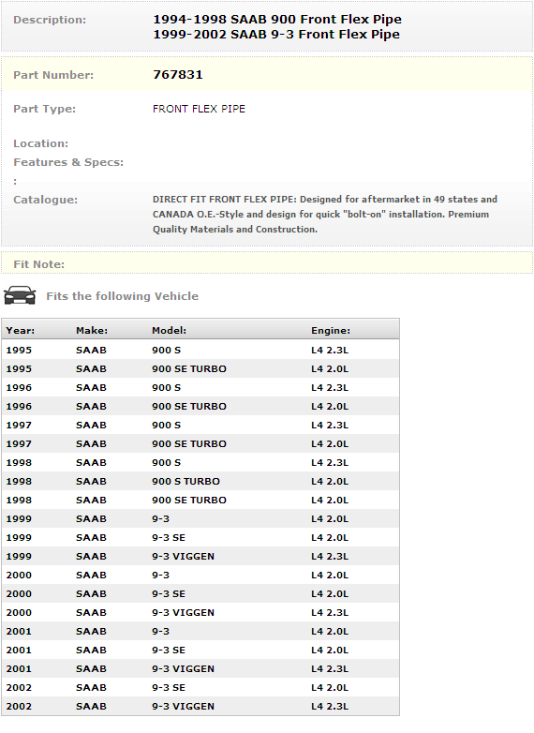The width and height of the screenshot is (534, 733).
Task: Select the 1999 9-3 VIGGEN row
Action: tap(200, 556)
